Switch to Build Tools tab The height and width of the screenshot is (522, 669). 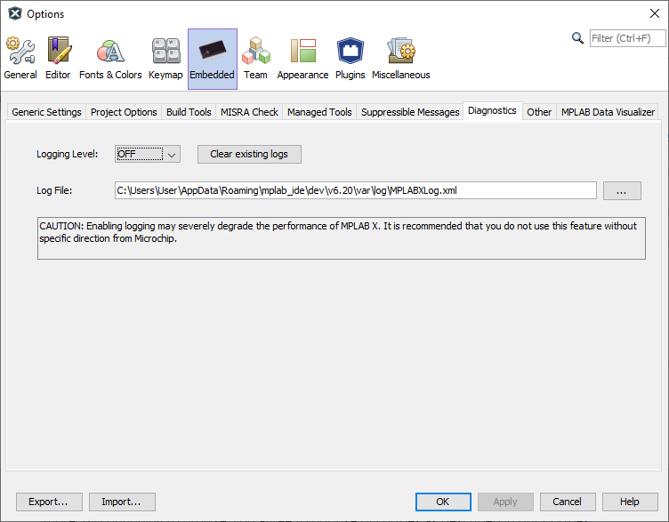point(189,112)
